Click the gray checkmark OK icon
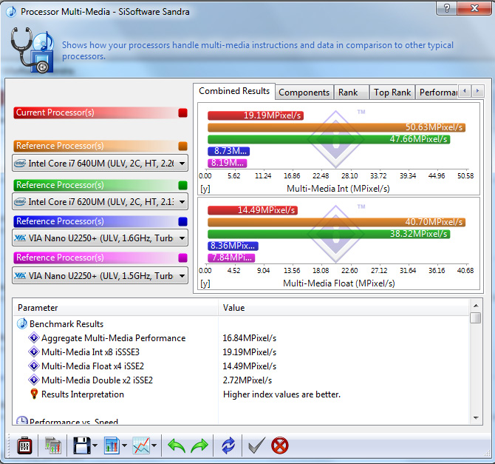This screenshot has height=464, width=495. [256, 445]
